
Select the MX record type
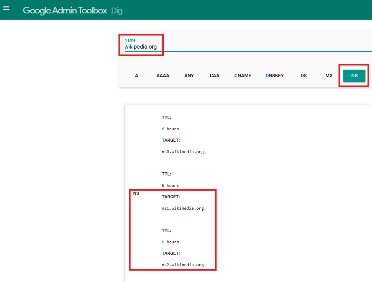click(x=329, y=75)
